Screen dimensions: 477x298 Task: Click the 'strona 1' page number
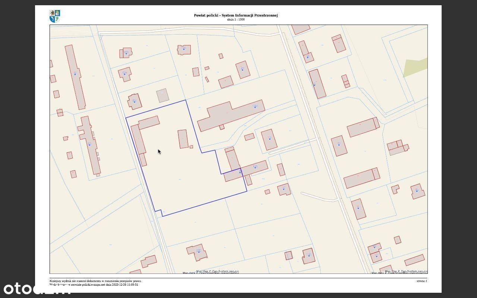click(422, 281)
